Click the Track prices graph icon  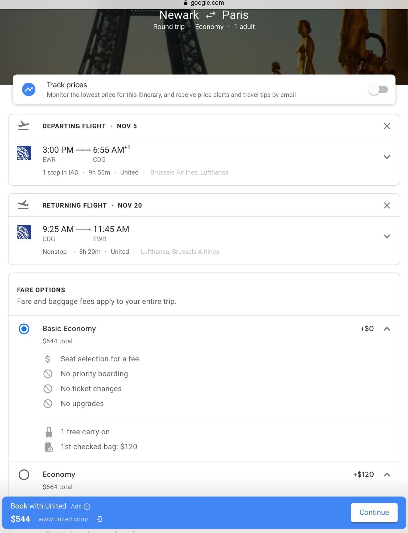29,90
